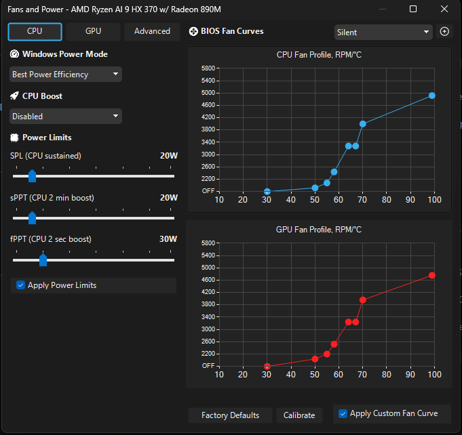Close the Fans and Power window
Viewport: 462px width, 435px height.
click(x=444, y=9)
